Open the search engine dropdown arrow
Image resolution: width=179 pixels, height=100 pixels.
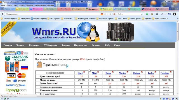pyautogui.click(x=117, y=14)
